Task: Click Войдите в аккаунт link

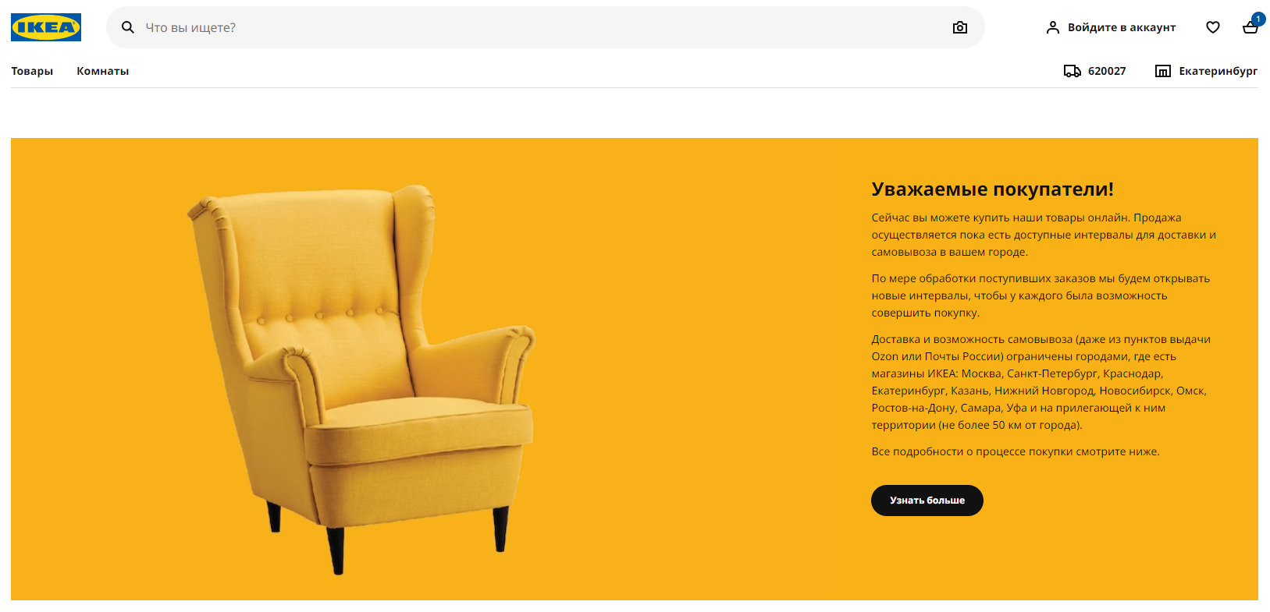Action: 1122,27
